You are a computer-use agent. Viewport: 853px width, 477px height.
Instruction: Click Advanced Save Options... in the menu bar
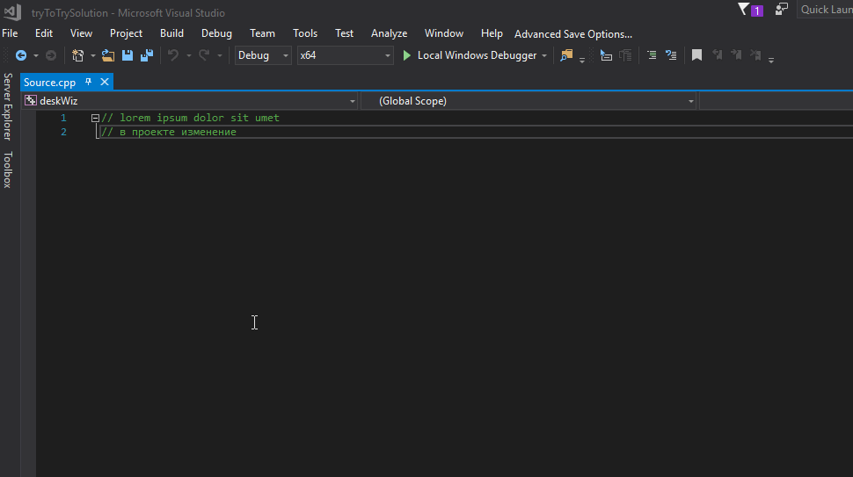(x=573, y=34)
